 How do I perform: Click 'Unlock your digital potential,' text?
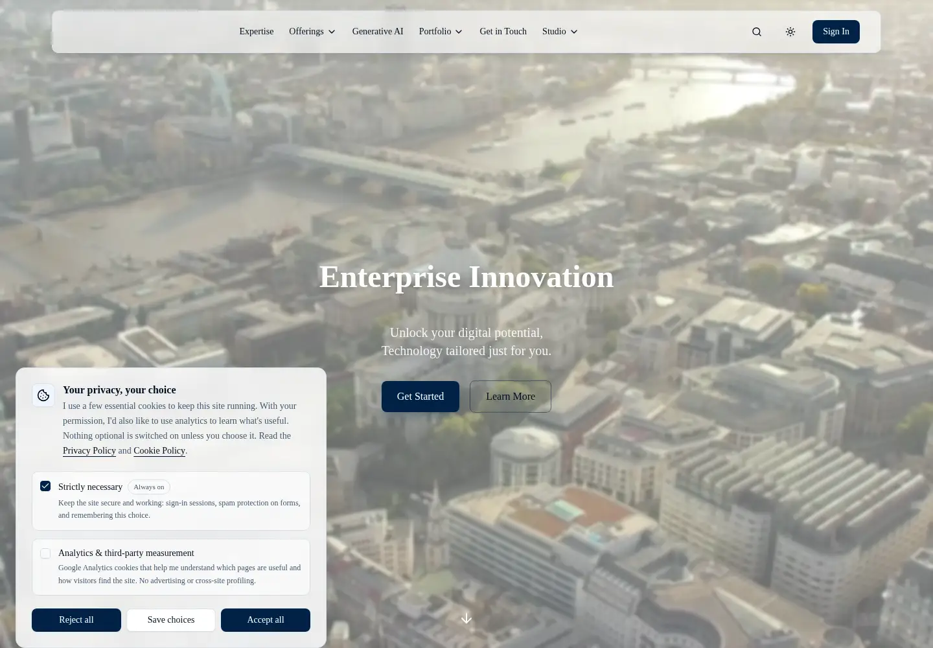pyautogui.click(x=466, y=332)
